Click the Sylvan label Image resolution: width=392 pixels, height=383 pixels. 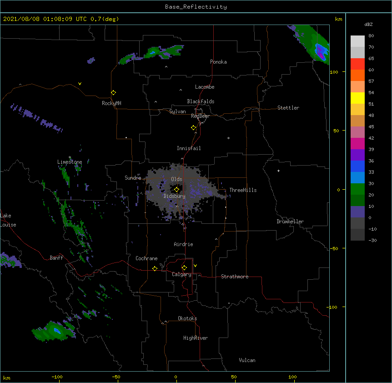(177, 111)
